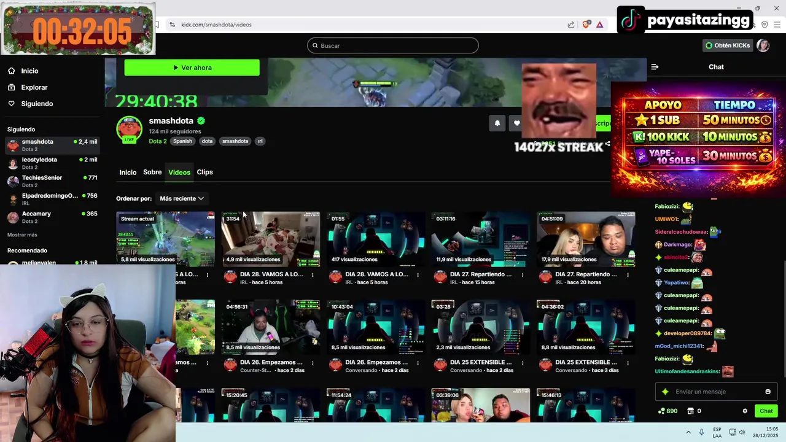Image resolution: width=786 pixels, height=442 pixels.
Task: Click the smashdota channel avatar with LIVE badge
Action: 129,130
